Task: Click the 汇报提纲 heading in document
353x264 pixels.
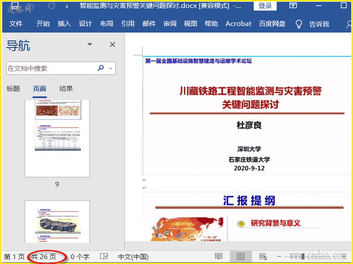Action: coord(249,201)
